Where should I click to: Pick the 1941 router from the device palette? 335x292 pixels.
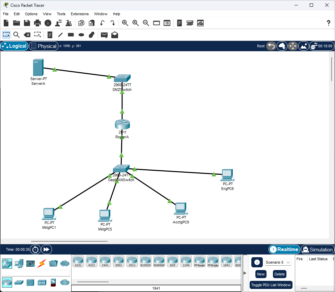tap(105, 261)
